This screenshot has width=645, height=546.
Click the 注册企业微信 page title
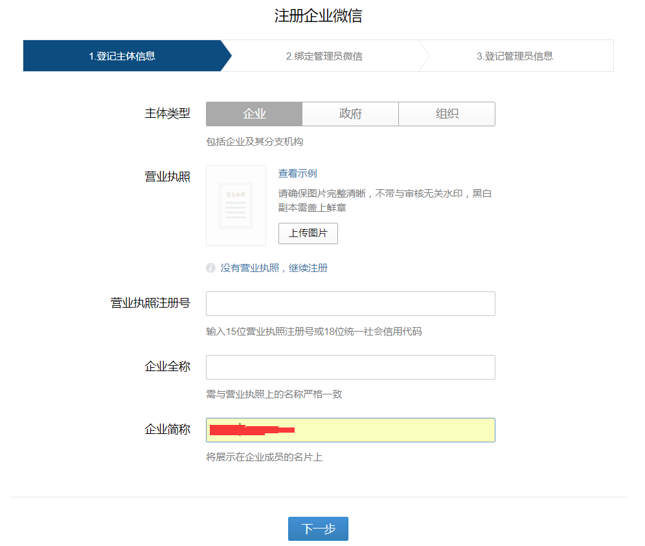(x=318, y=16)
